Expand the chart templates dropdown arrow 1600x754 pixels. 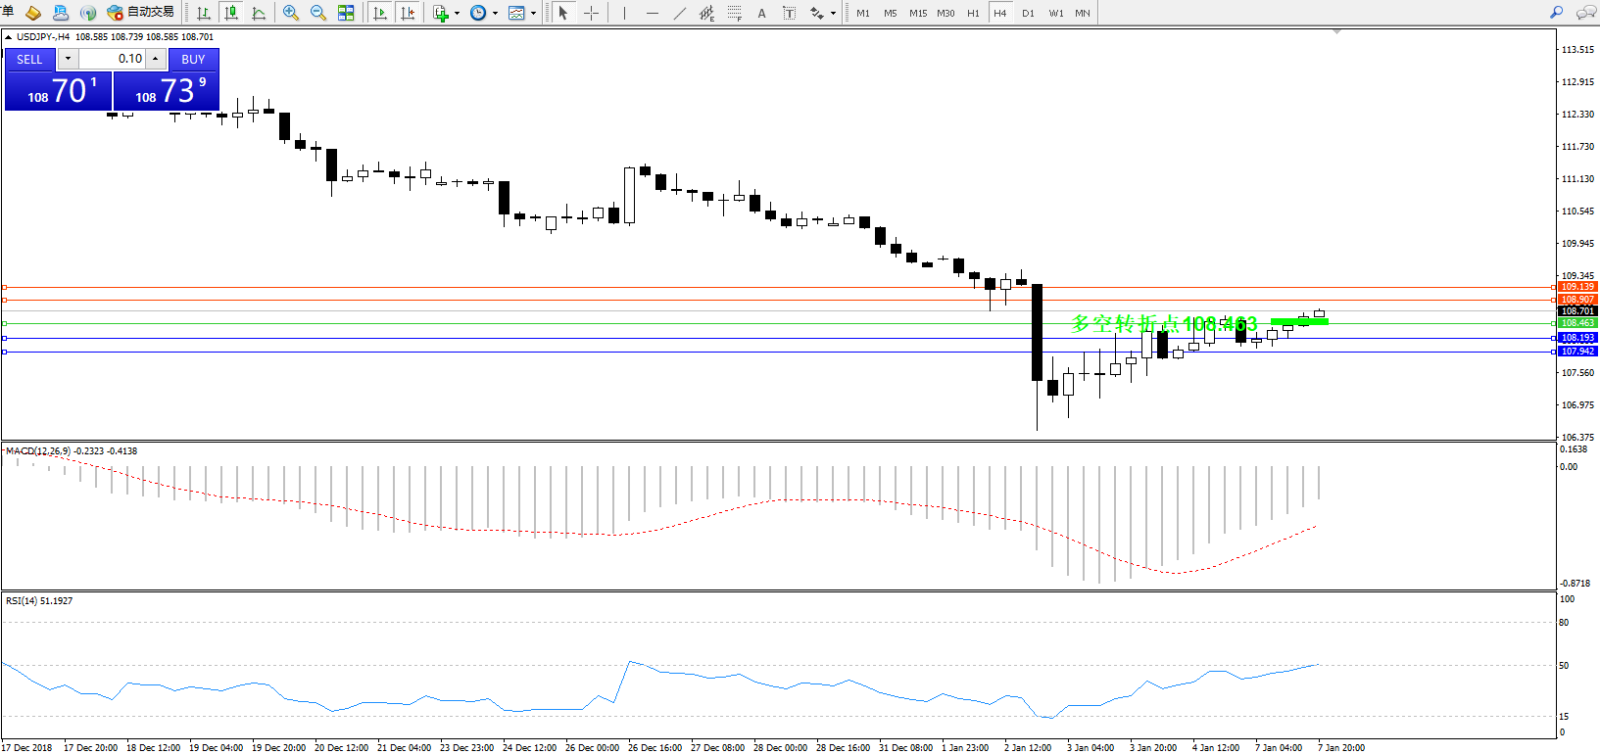pyautogui.click(x=534, y=14)
